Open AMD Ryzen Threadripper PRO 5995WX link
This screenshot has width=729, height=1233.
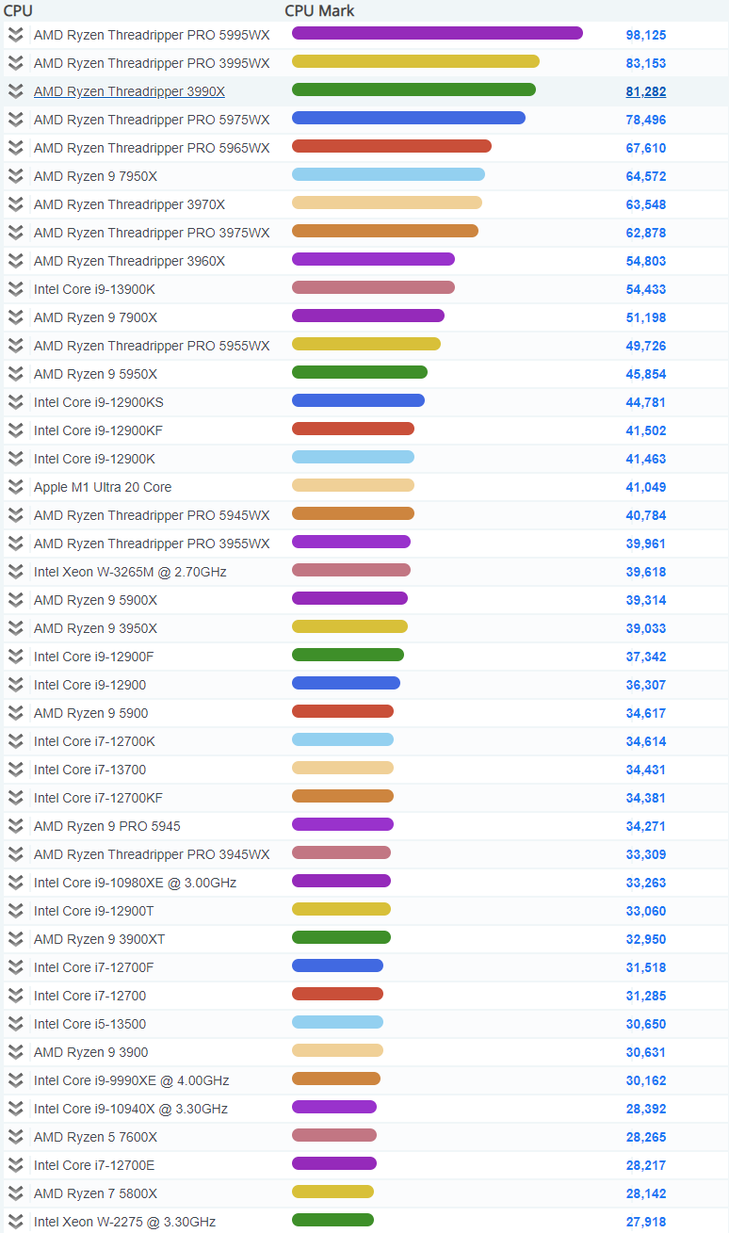pyautogui.click(x=152, y=35)
